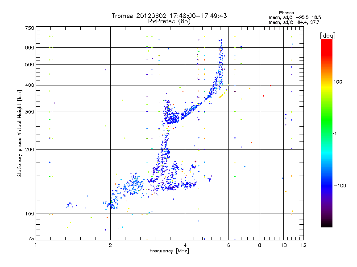Viewport: 357px width, 267px height.
Task: Click 'mean, sd,X: 84.4, 27.7' text
Action: pyautogui.click(x=294, y=22)
